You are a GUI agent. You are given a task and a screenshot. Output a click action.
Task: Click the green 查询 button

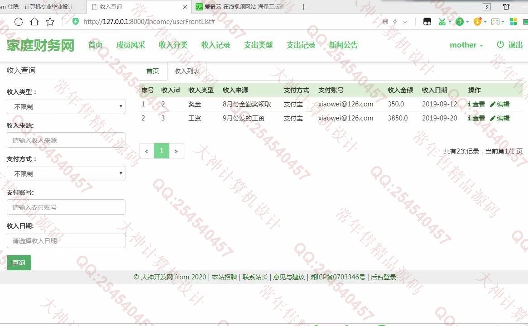pos(19,263)
